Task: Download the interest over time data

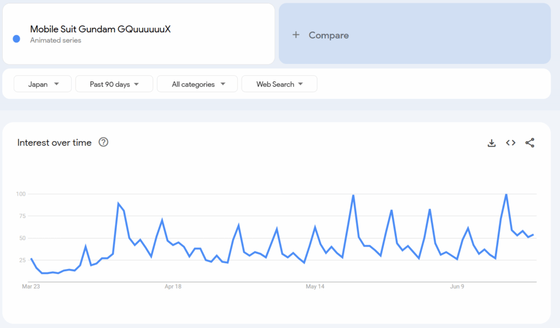Action: (x=492, y=143)
